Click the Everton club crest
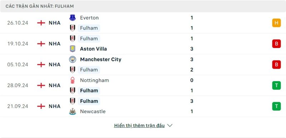The image size is (286, 138). tap(73, 18)
